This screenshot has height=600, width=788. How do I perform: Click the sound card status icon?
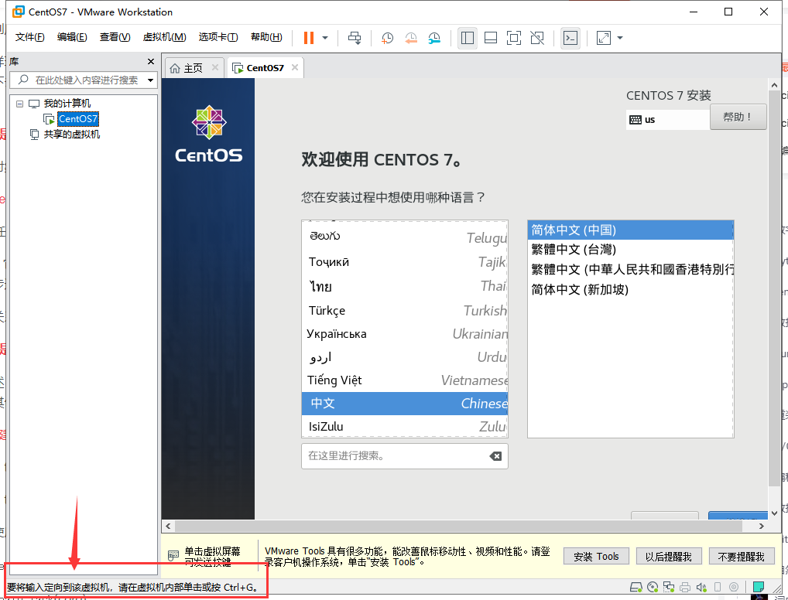pos(701,587)
